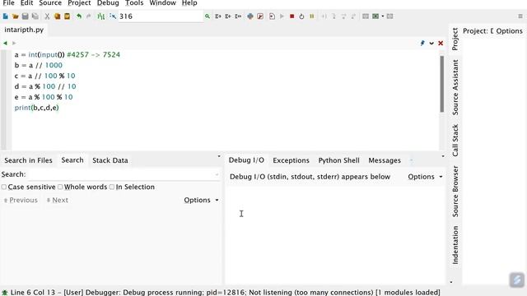Viewport: 527px width, 296px height.
Task: Select vertical Source Browser tab
Action: [x=455, y=192]
